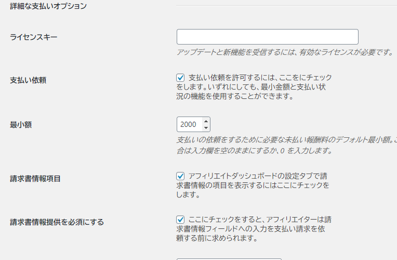Click the 請求書情報提供を必須にする label
The height and width of the screenshot is (260, 397).
pos(57,222)
